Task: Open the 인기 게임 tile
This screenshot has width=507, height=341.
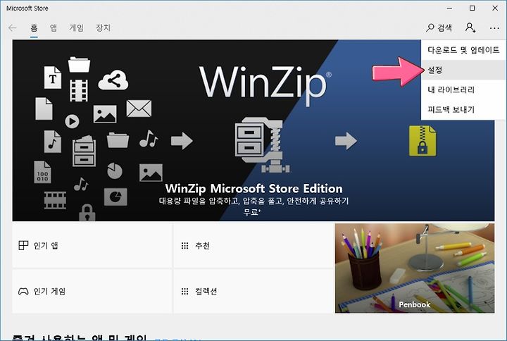Action: tap(92, 291)
